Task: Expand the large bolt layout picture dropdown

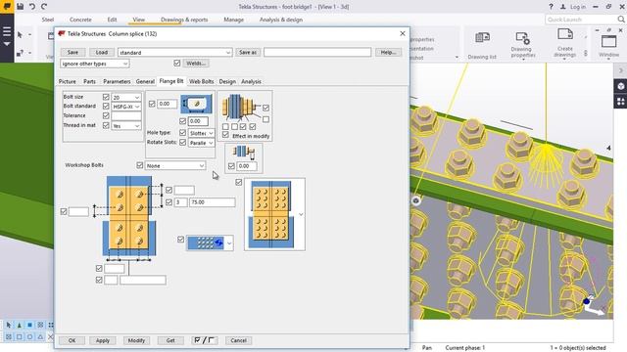Action: tap(301, 215)
